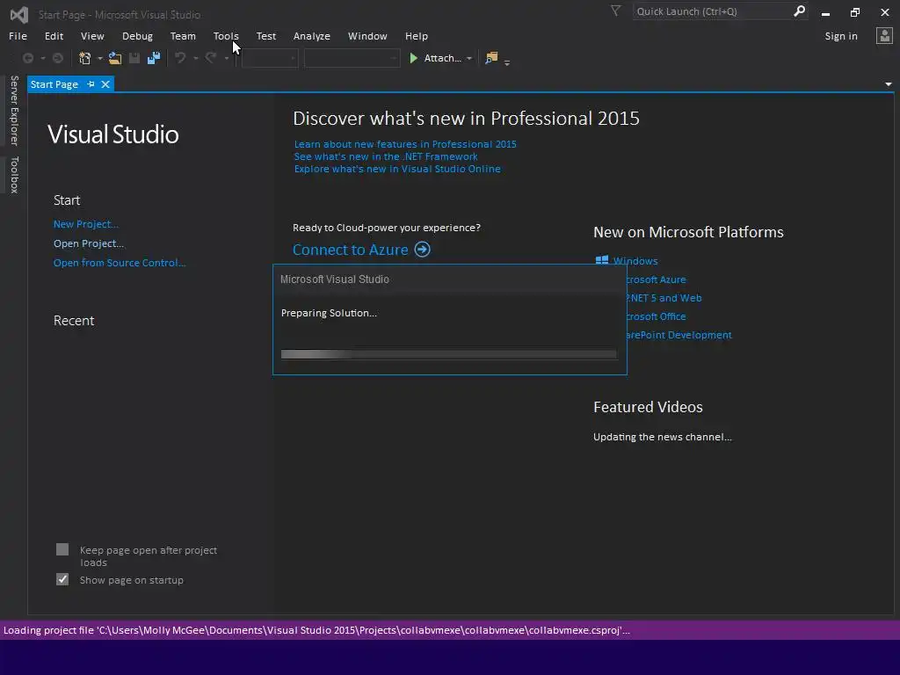Screen dimensions: 900x675
Task: Select the Start Page tab
Action: [x=54, y=84]
